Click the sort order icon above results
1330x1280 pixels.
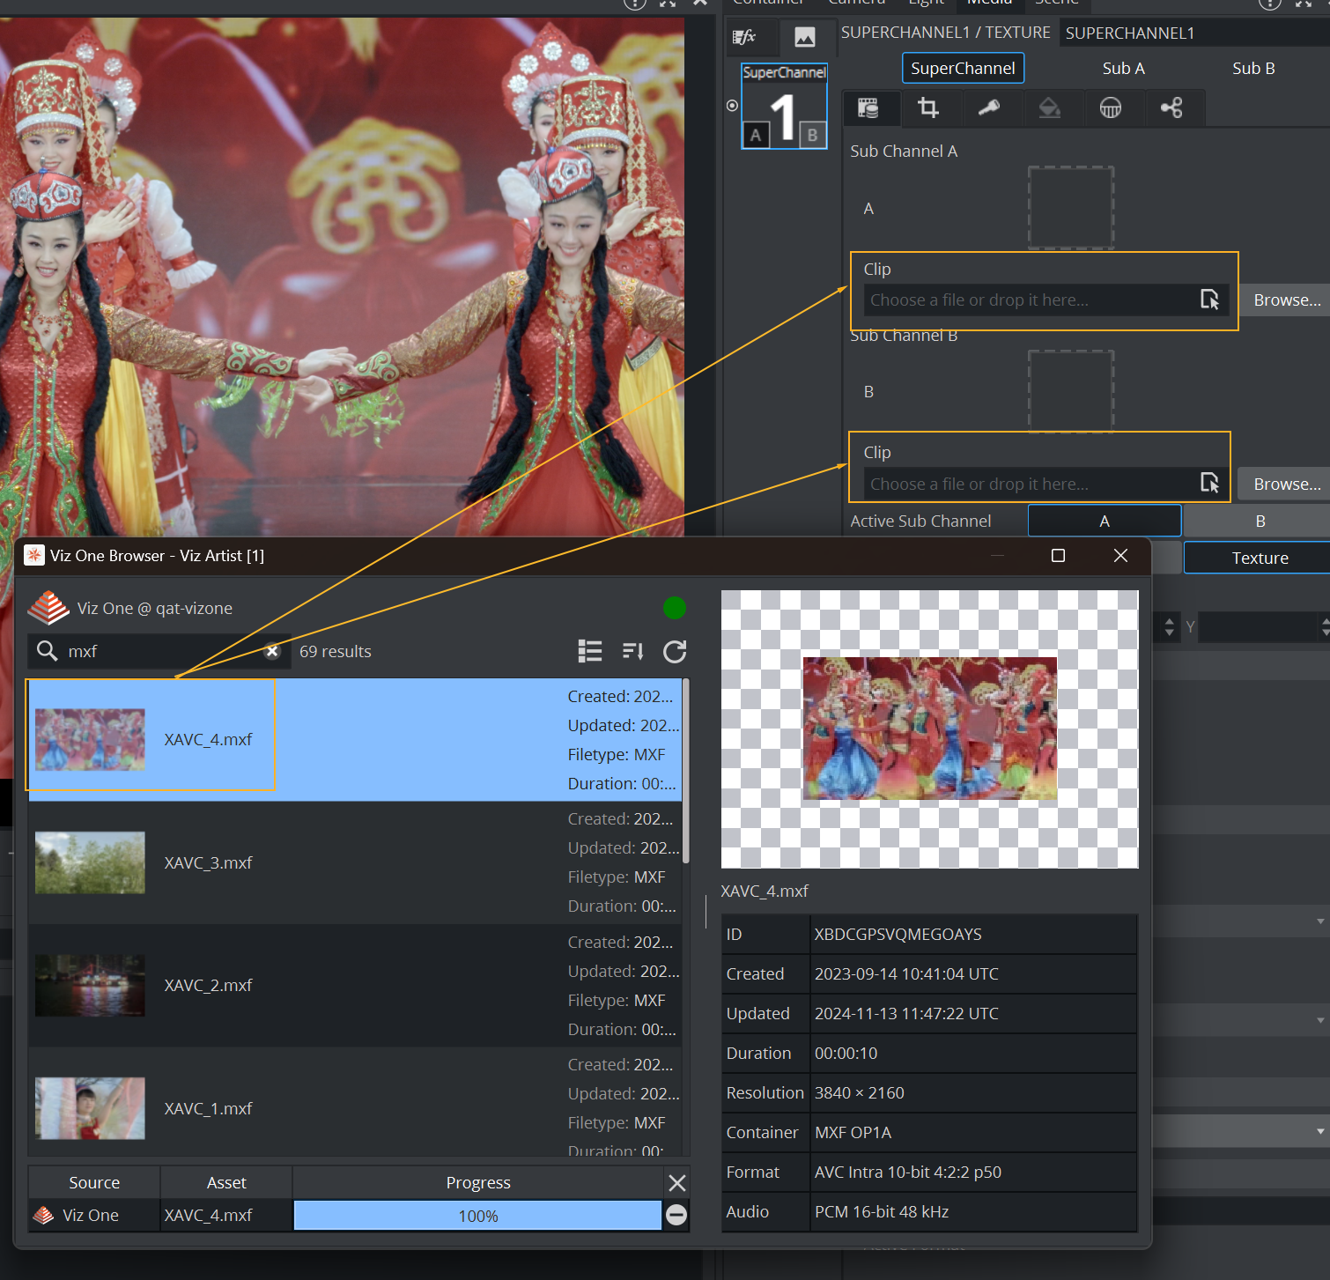632,651
